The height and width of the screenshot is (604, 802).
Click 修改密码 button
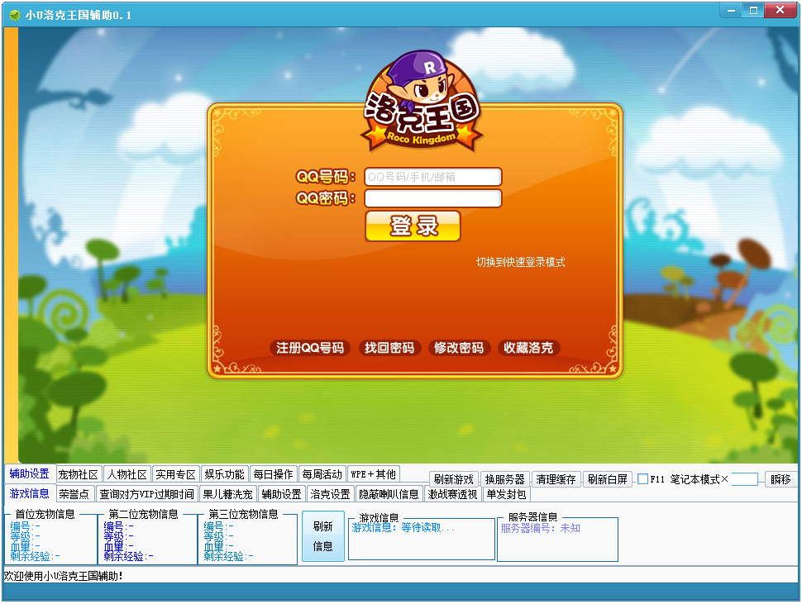(459, 348)
